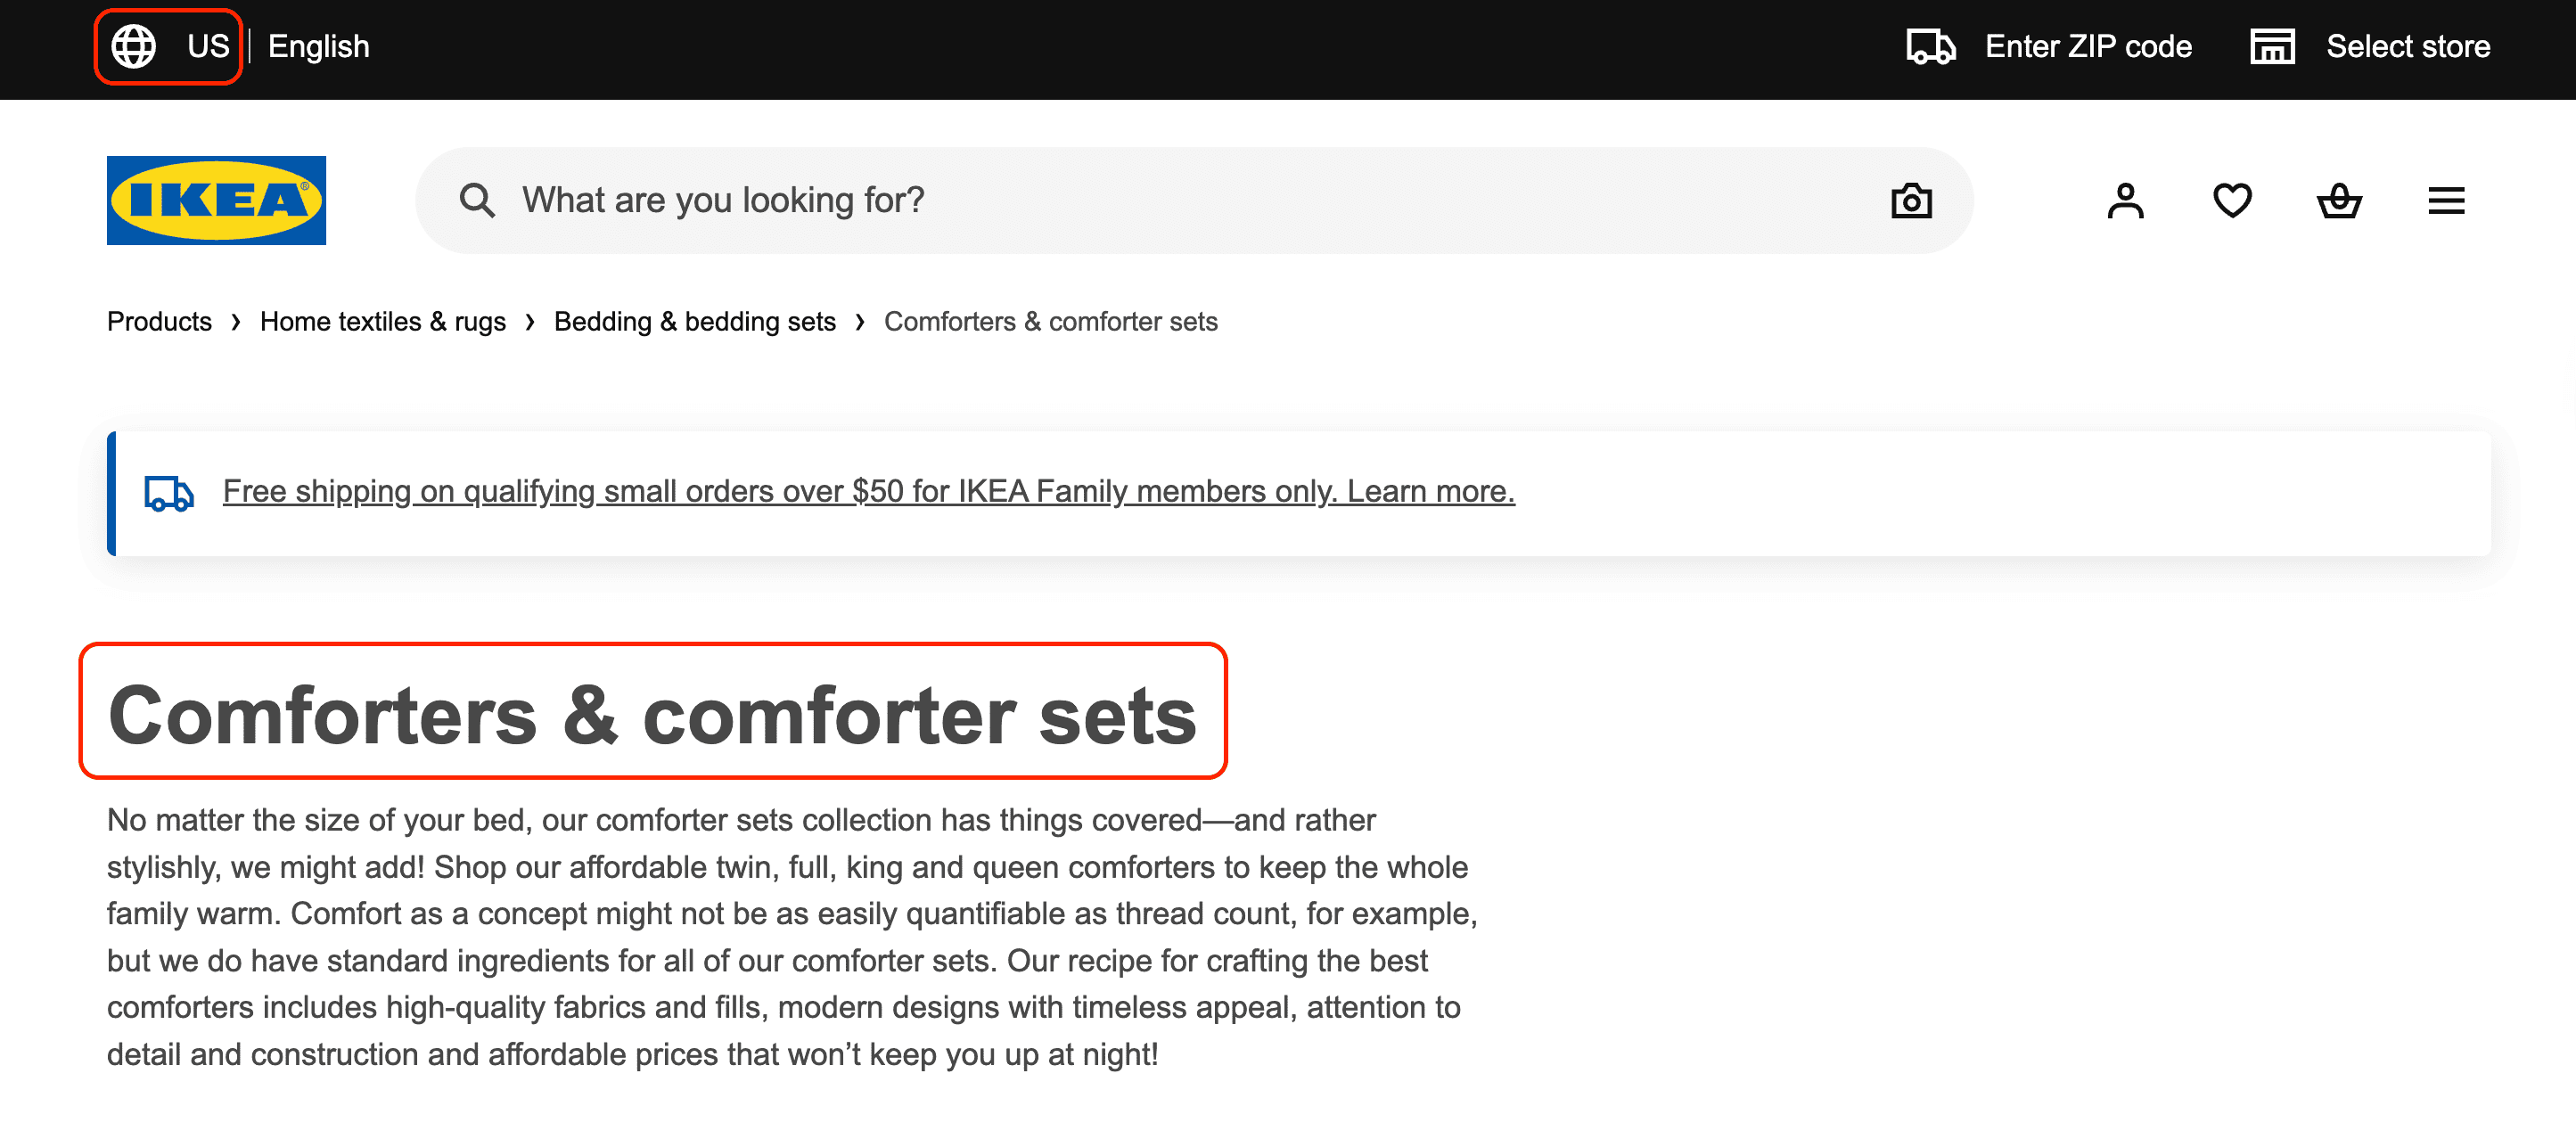
Task: Click Select store
Action: 2409,46
